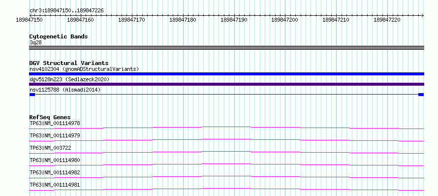Select nsv1125788 (Alsmadi2014) label
The width and height of the screenshot is (438, 196).
coord(65,90)
